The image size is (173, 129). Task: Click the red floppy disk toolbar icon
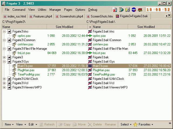(x=115, y=10)
